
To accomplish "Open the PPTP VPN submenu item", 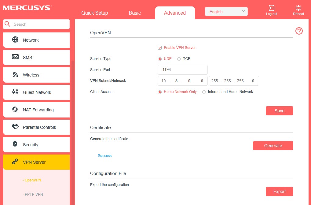I will tap(33, 194).
